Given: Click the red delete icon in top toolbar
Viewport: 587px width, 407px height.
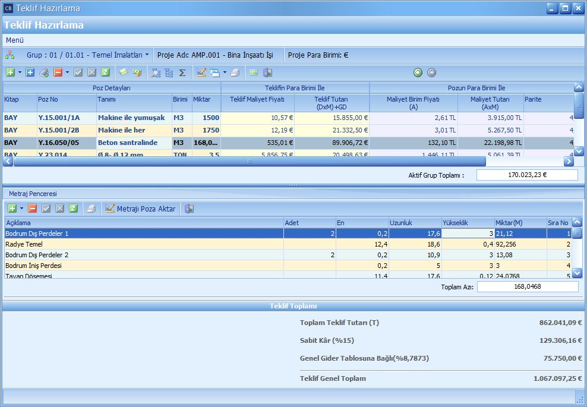Looking at the screenshot, I should (x=58, y=72).
